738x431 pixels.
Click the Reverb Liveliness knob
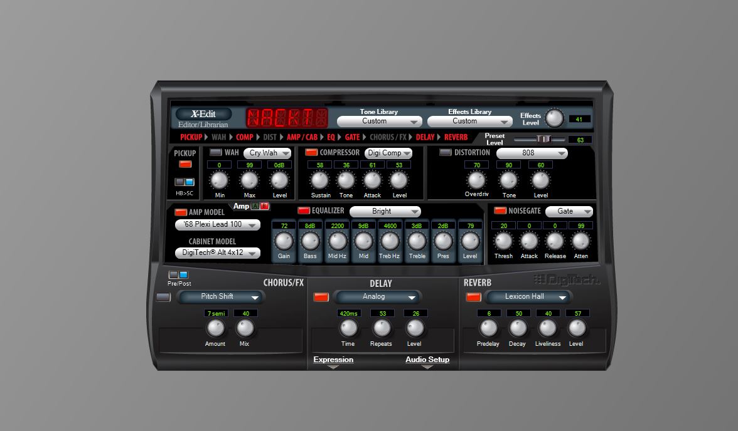coord(548,328)
